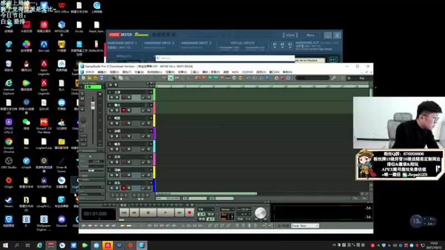Click Samplitude icon in the taskbar
The width and height of the screenshot is (445, 250).
click(142, 245)
